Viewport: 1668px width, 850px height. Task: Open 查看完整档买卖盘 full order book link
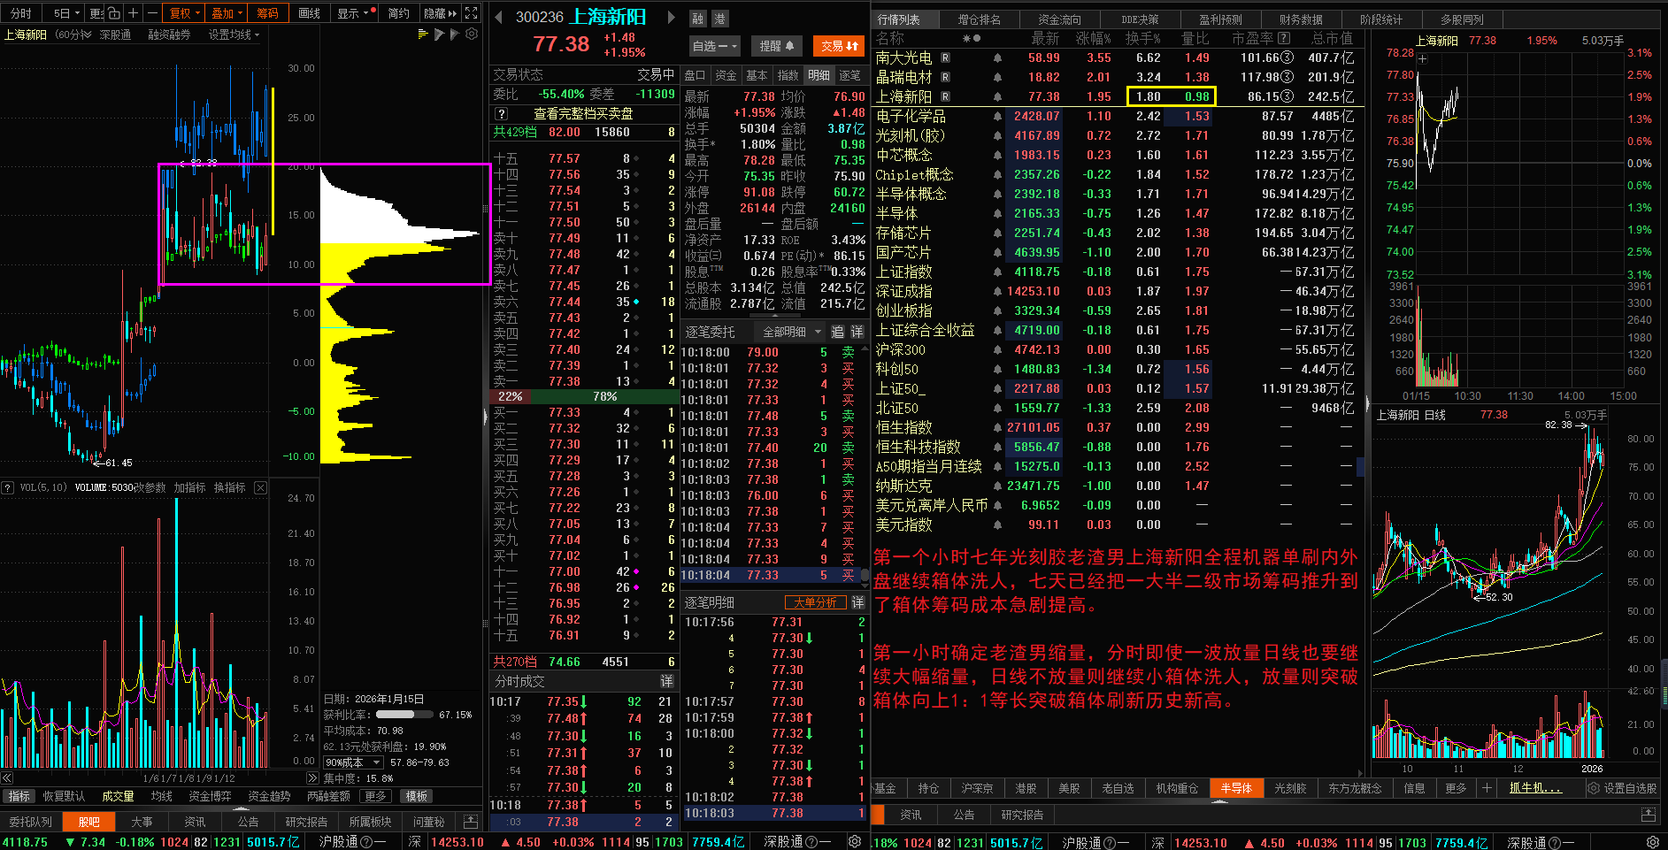point(583,114)
